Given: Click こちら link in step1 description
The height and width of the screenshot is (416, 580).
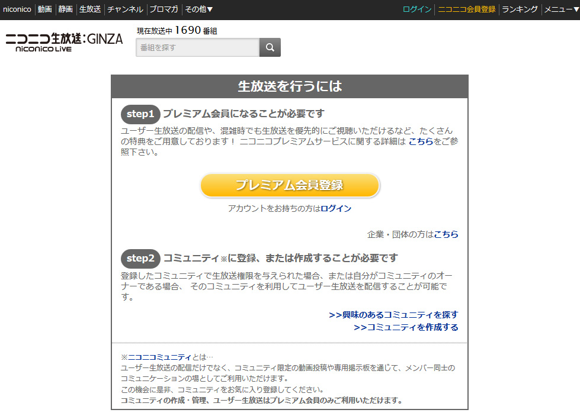Looking at the screenshot, I should (x=421, y=141).
